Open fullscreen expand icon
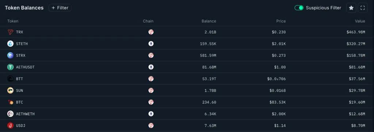 [363, 8]
